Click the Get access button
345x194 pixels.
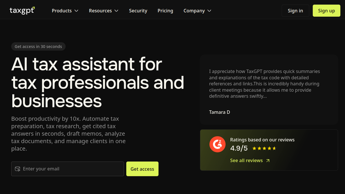click(x=142, y=169)
